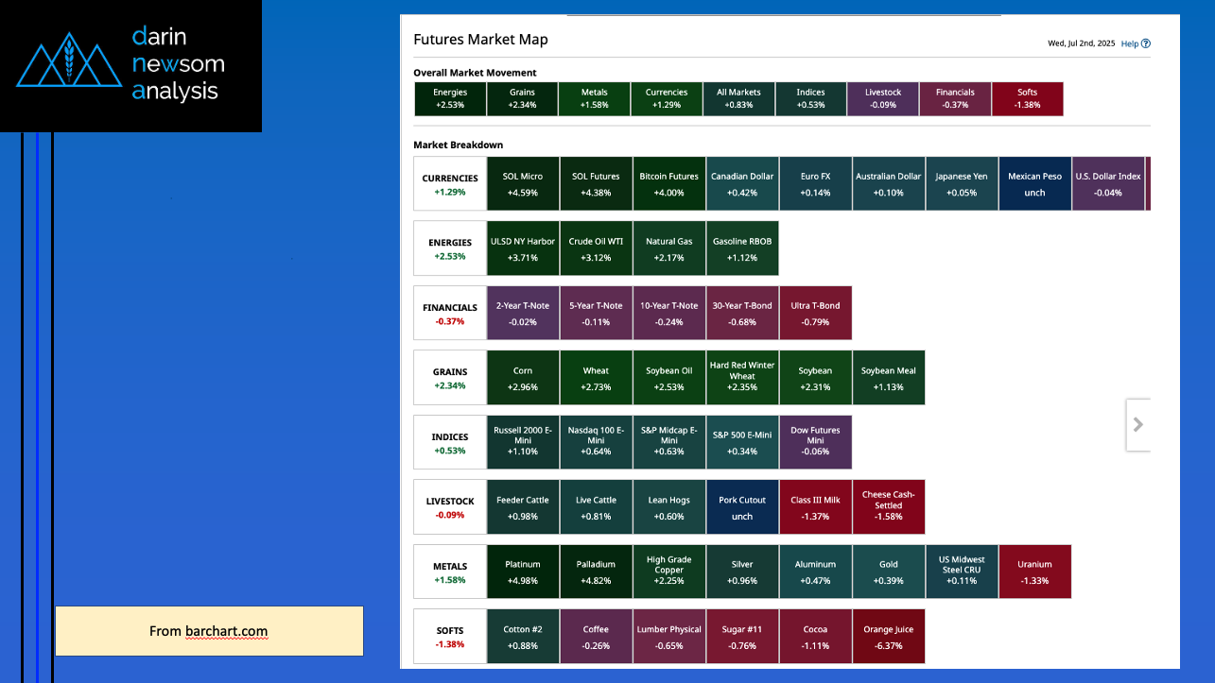1215x683 pixels.
Task: Click the Help question mark icon
Action: (1146, 43)
